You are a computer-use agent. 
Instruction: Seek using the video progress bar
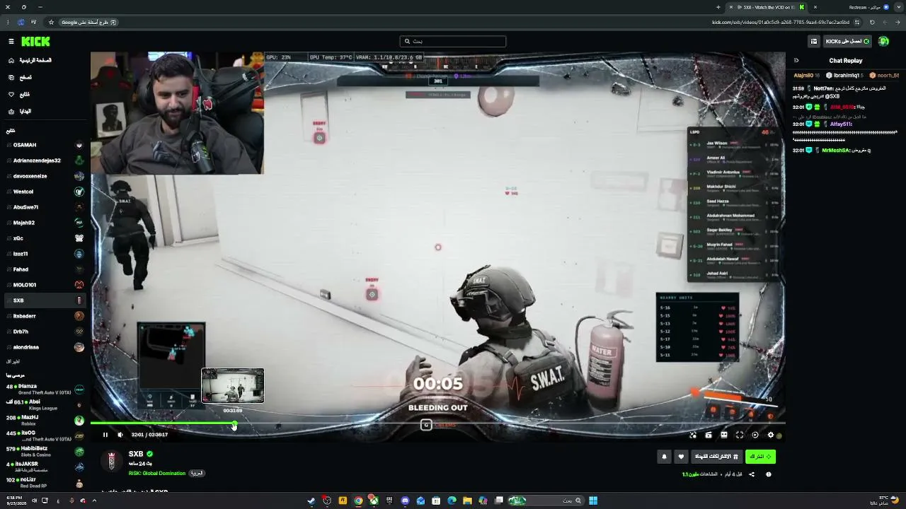(437, 423)
